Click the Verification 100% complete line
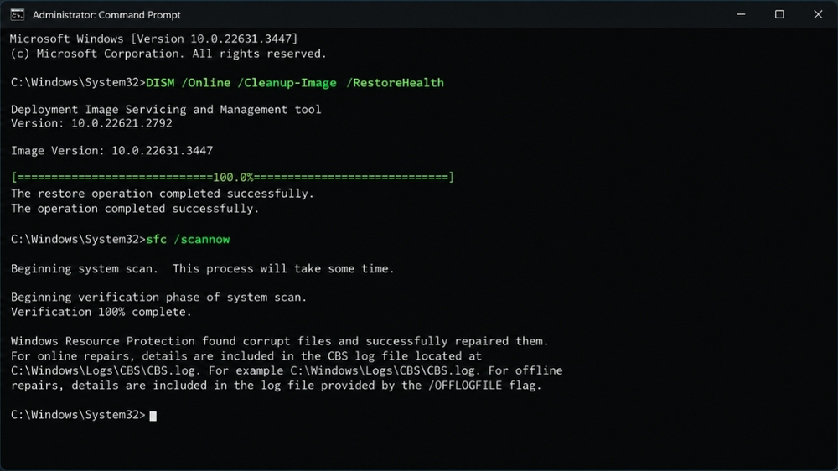 [x=101, y=313]
